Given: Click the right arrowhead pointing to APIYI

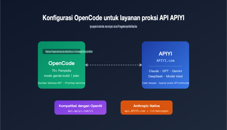Looking at the screenshot, I should (141, 65).
